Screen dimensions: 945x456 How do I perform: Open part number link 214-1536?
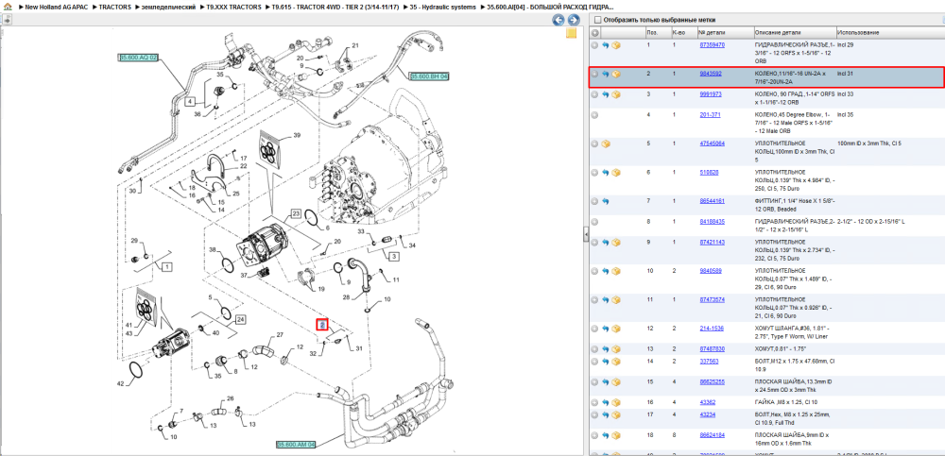712,329
